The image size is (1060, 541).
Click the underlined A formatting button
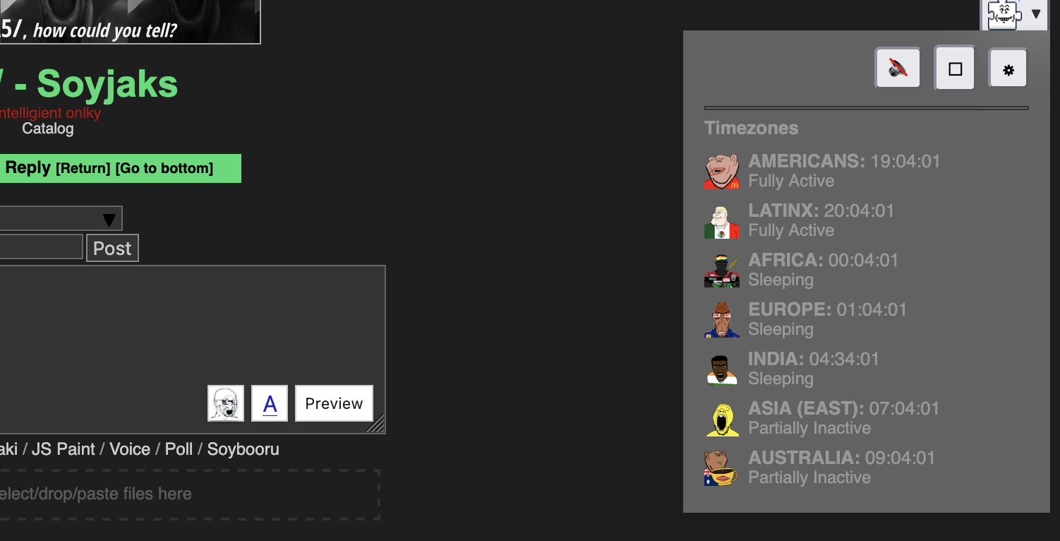(x=270, y=403)
